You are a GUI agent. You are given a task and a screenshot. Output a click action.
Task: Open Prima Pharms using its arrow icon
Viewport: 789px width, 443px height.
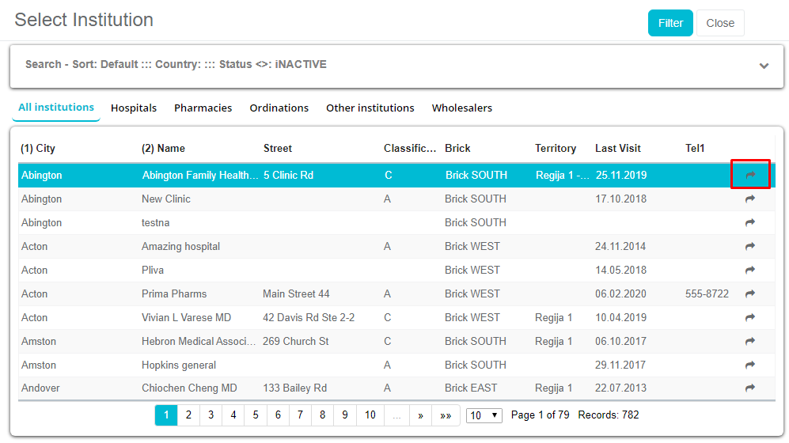750,293
